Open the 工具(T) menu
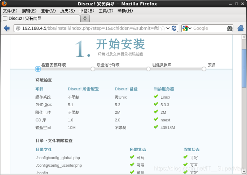 106,11
